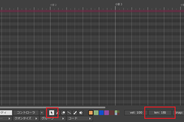The height and width of the screenshot is (122, 184).
Task: Click the 小節 3 marker in ruler
Action: (x=119, y=4)
